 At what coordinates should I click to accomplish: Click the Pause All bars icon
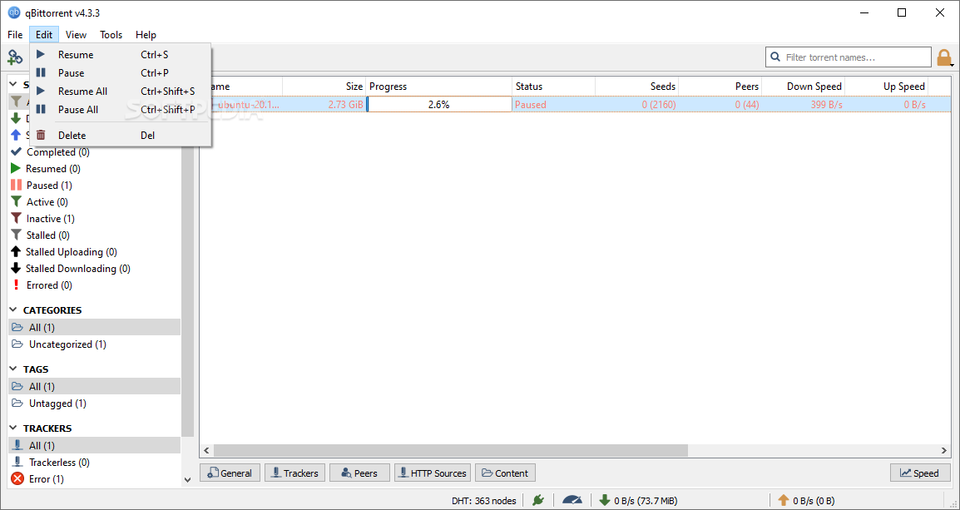click(x=41, y=110)
